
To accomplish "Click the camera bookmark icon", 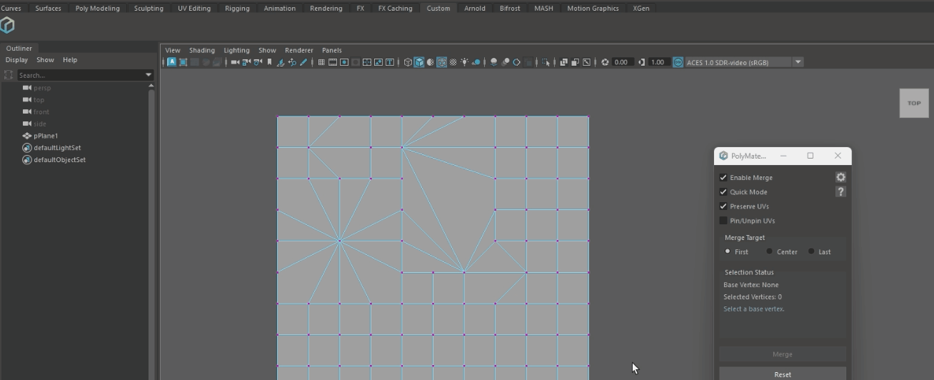I will pyautogui.click(x=269, y=62).
